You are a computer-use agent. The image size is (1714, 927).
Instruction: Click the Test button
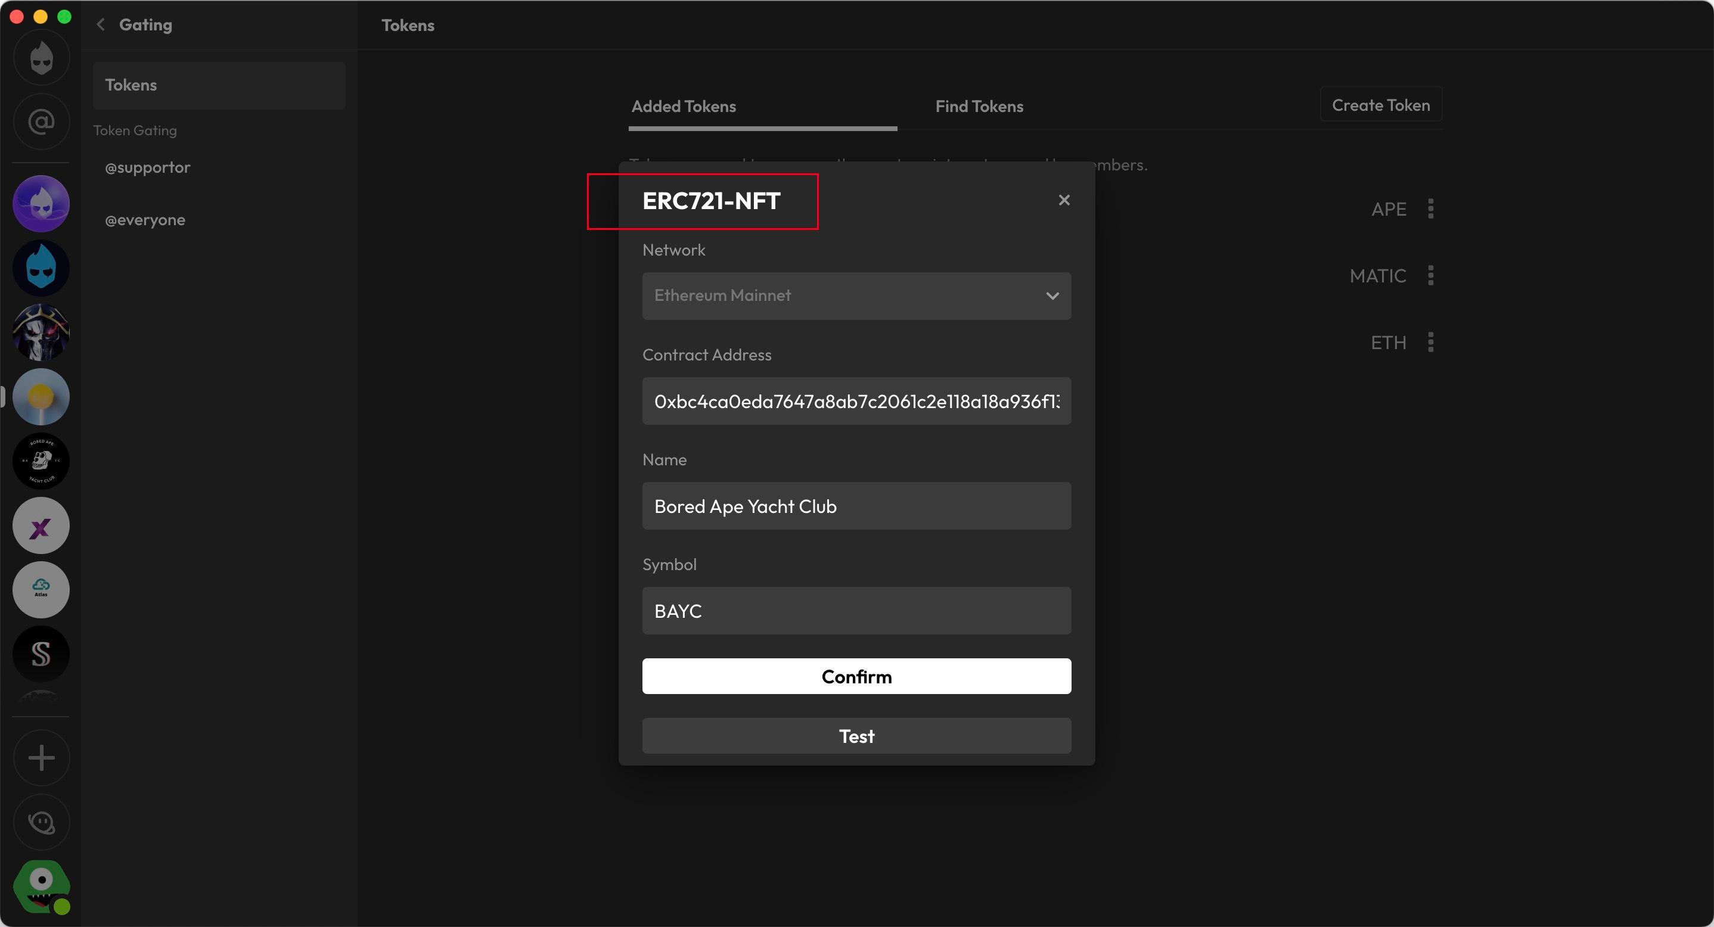coord(856,736)
